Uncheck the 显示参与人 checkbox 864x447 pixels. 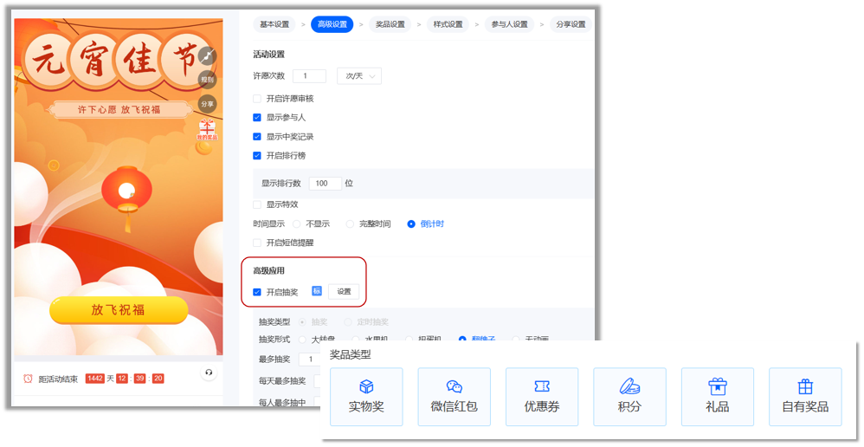pos(257,118)
